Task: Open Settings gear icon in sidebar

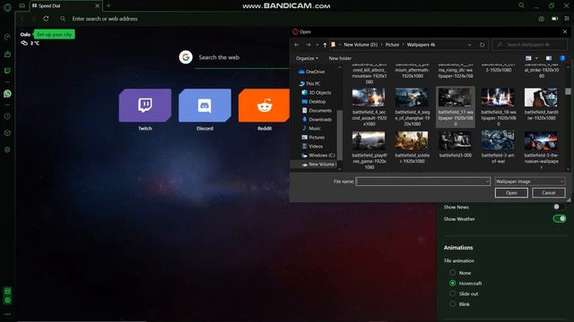Action: click(7, 149)
